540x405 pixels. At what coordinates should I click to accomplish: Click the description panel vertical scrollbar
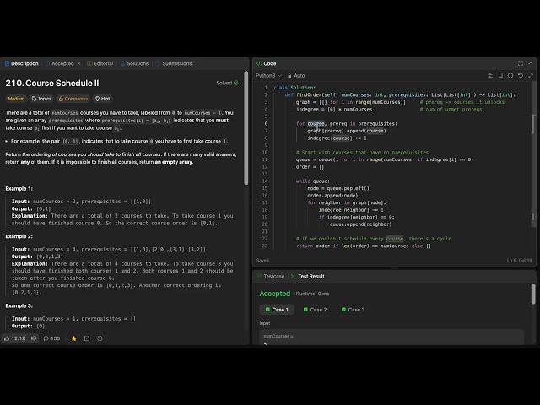pos(246,128)
